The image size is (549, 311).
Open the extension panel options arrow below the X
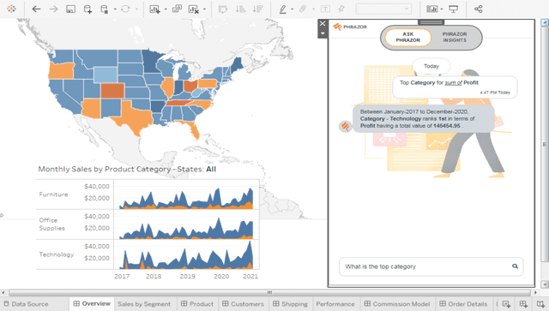click(323, 33)
